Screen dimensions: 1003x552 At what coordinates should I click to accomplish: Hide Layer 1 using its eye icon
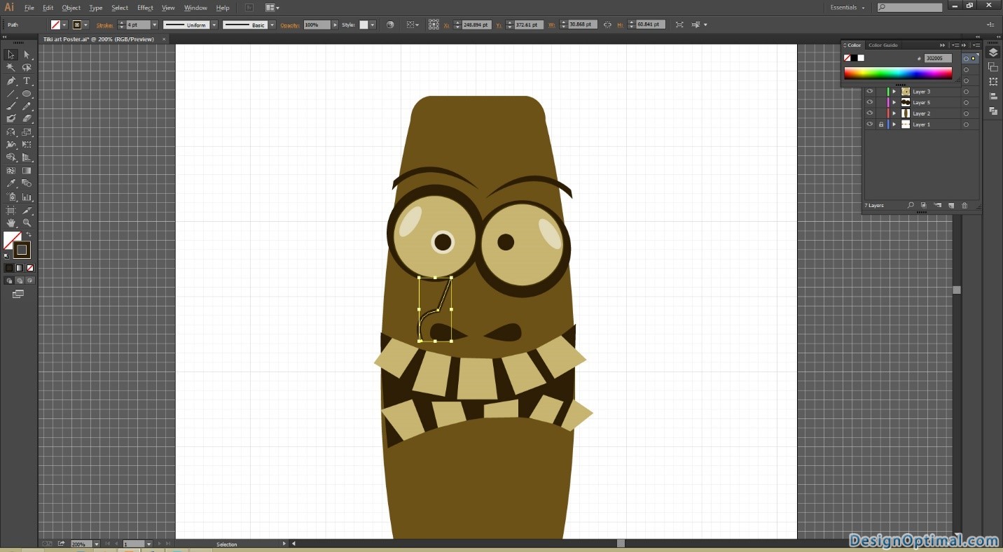point(870,125)
